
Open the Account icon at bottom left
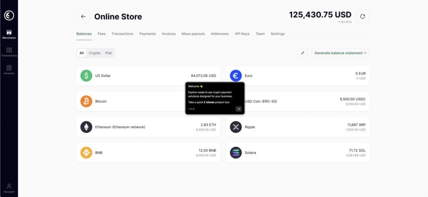click(9, 188)
